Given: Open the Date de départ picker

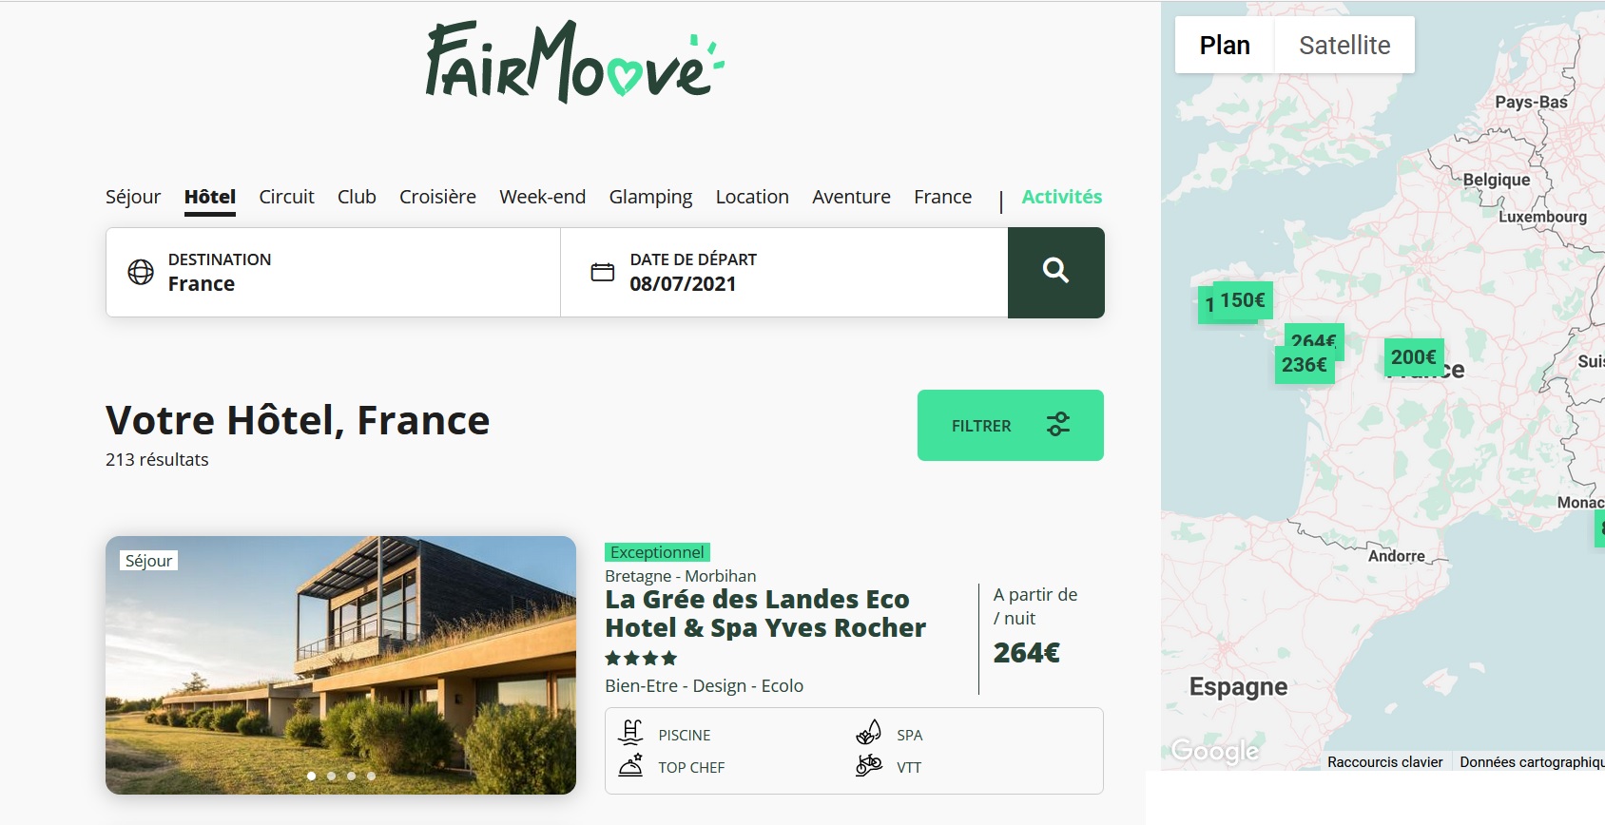Looking at the screenshot, I should pyautogui.click(x=783, y=272).
